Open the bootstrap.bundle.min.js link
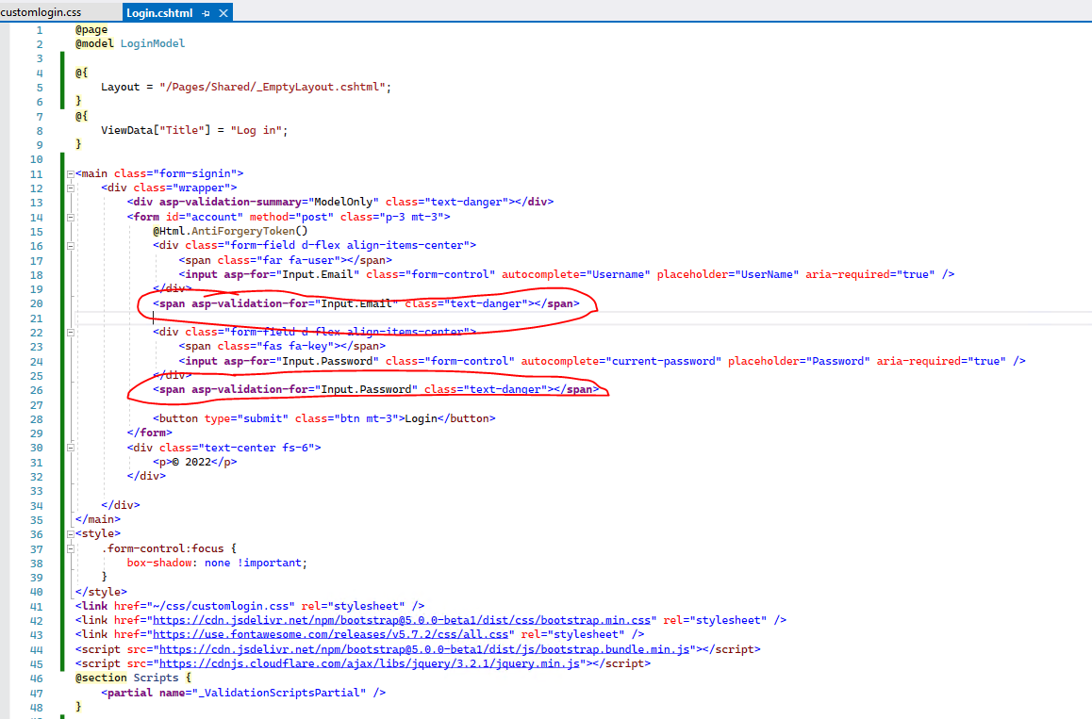This screenshot has height=719, width=1092. point(424,648)
